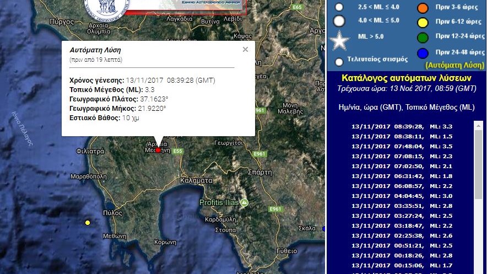The image size is (487, 274).
Task: Click the green Πριν 12-24 ώρες swatch
Action: [x=423, y=37]
